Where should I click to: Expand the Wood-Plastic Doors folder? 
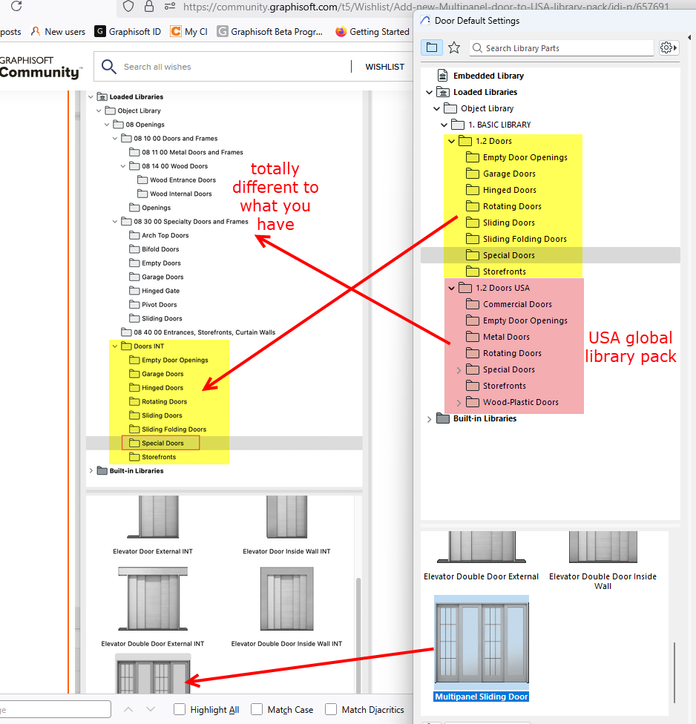pyautogui.click(x=459, y=403)
